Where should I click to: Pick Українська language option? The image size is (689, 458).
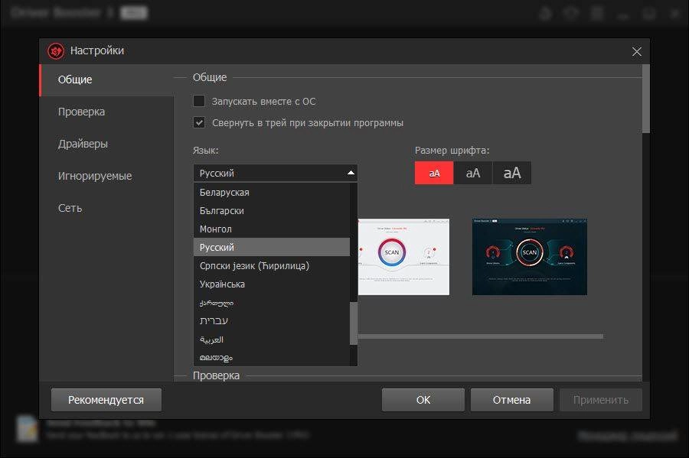click(x=272, y=284)
